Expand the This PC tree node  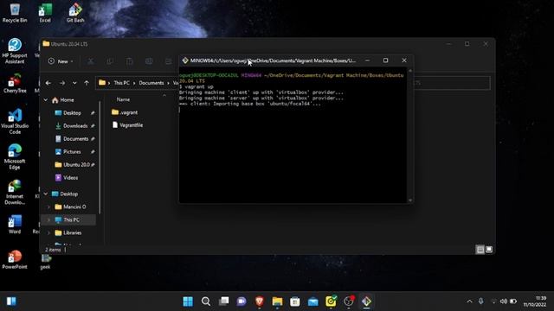click(x=49, y=220)
